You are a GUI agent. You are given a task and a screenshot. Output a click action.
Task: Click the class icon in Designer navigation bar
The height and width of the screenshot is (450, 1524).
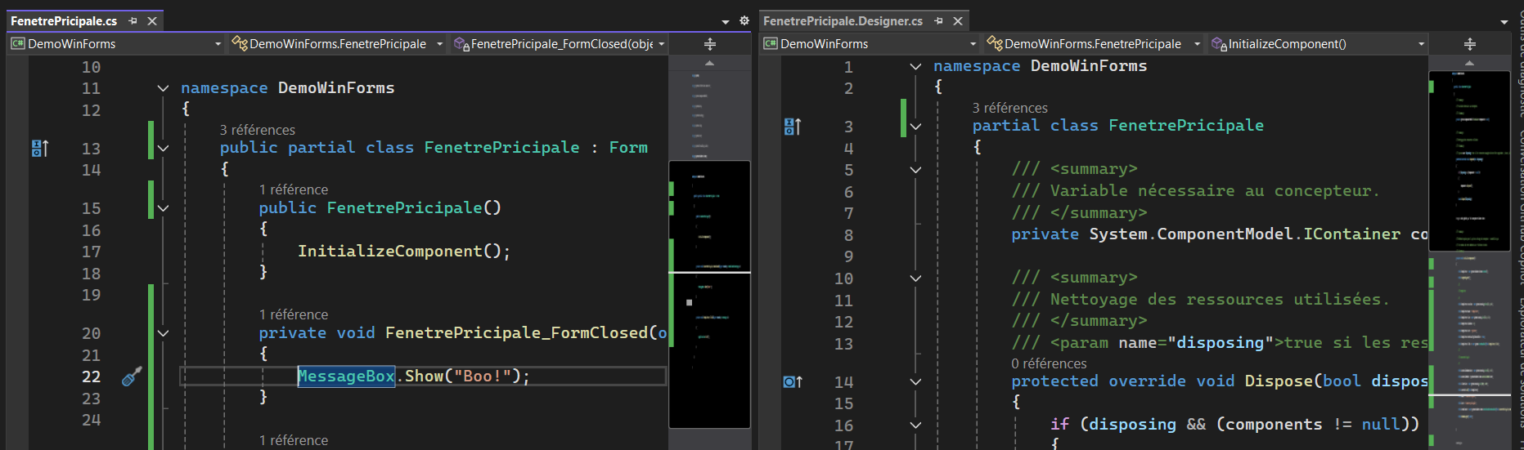pos(995,43)
